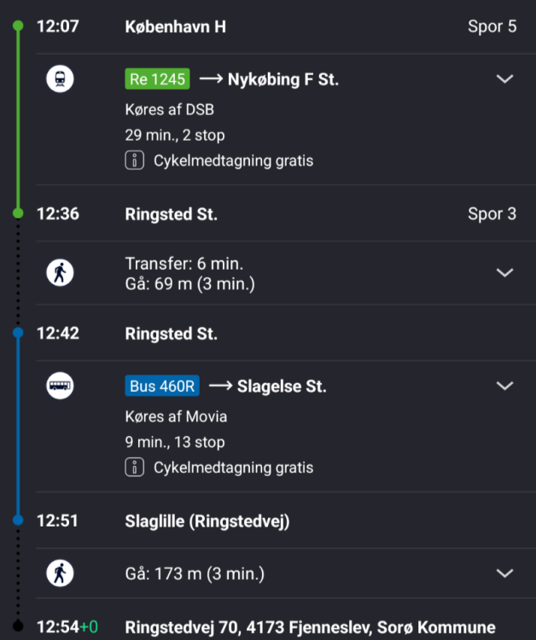This screenshot has height=640, width=536.
Task: Click the walking icon for 173 m walk
Action: coord(60,573)
